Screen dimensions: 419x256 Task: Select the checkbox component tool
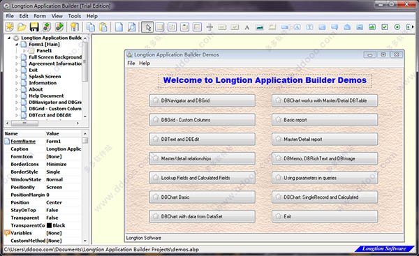click(x=385, y=27)
